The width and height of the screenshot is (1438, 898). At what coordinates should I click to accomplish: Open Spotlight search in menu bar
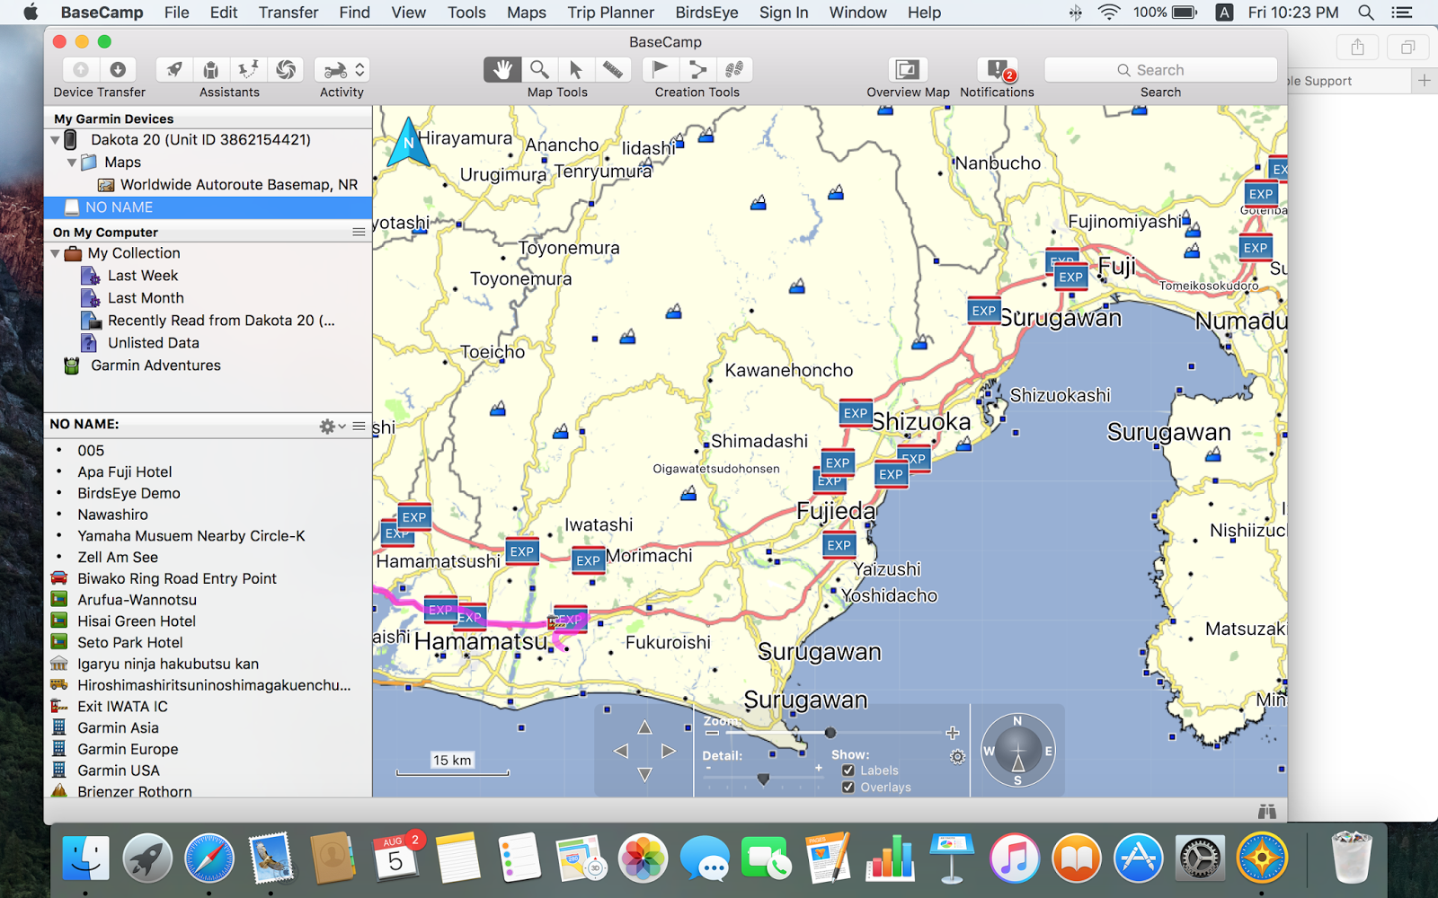[x=1365, y=13]
